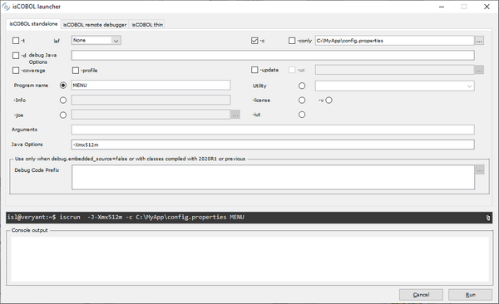Viewport: 499px width, 304px height.
Task: Click the Java Options field with -Xmx512m
Action: [x=273, y=145]
